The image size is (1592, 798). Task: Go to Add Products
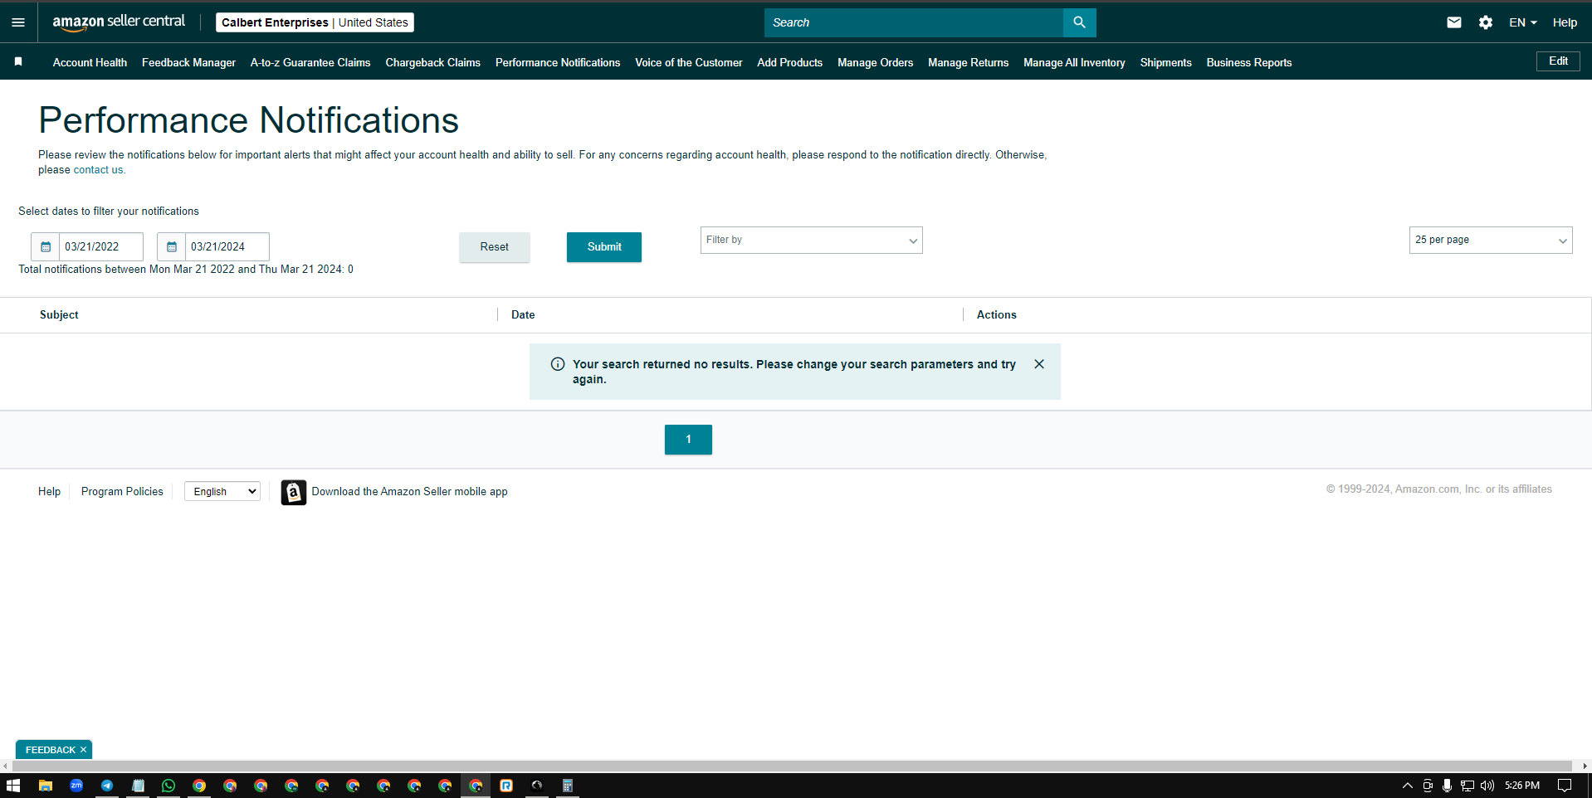coord(789,62)
